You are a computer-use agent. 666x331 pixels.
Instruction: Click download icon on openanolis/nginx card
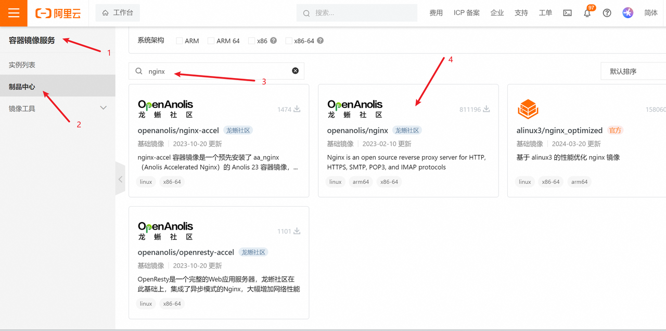pyautogui.click(x=486, y=109)
